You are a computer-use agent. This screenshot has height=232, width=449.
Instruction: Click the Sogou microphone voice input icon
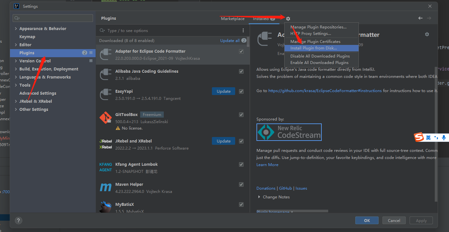click(x=444, y=138)
